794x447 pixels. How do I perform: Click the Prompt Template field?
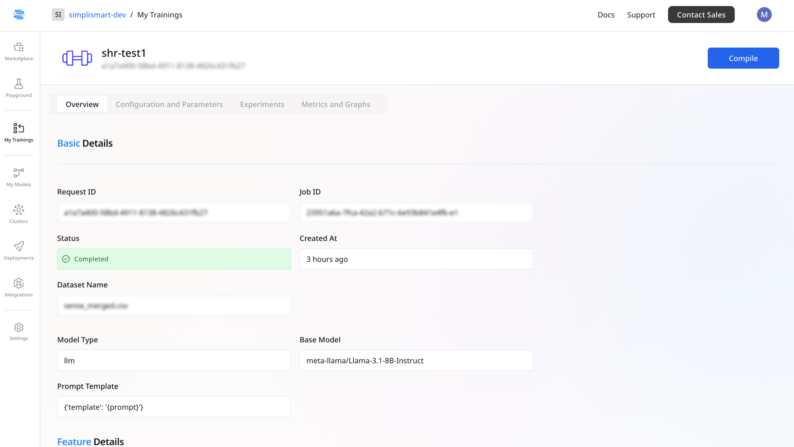pyautogui.click(x=174, y=407)
